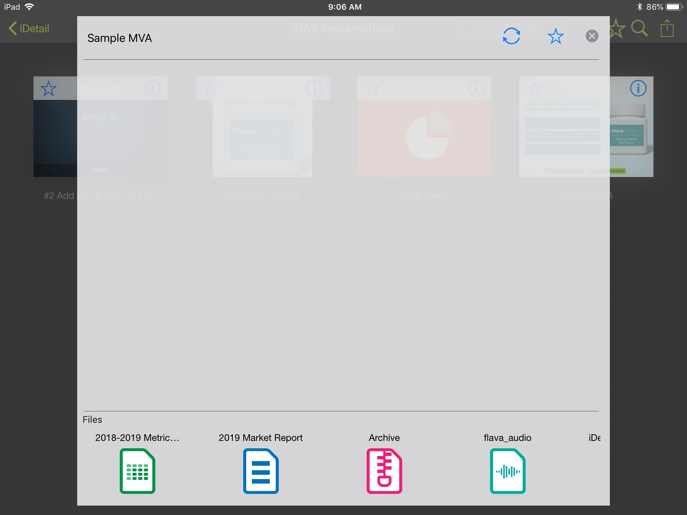Image resolution: width=687 pixels, height=515 pixels.
Task: Tap the search magnifier icon in toolbar
Action: tap(639, 28)
